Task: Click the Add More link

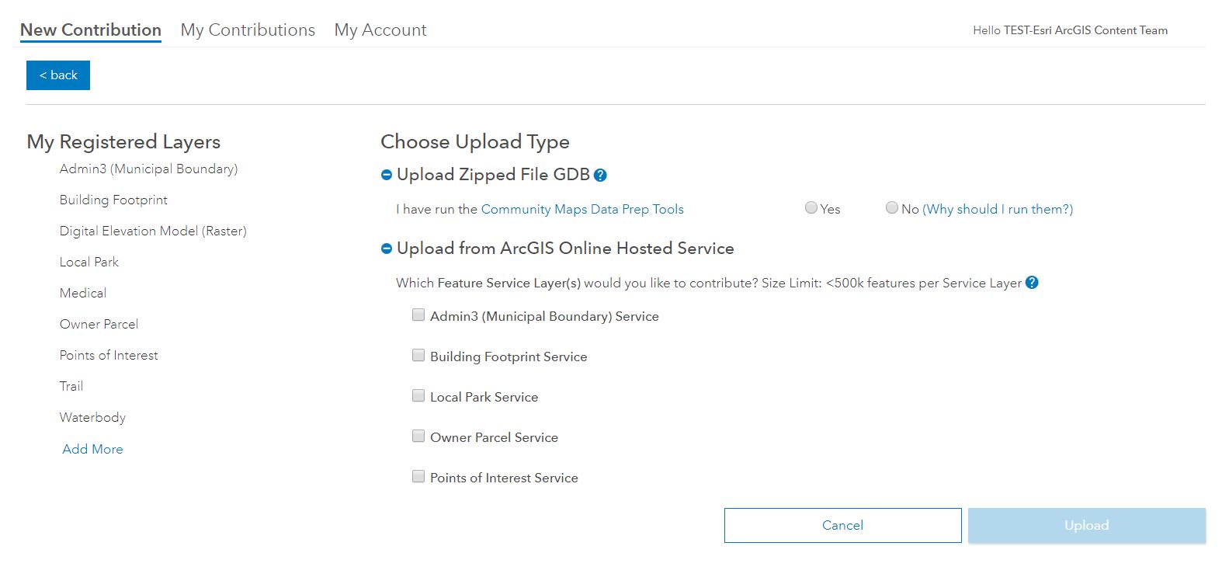Action: tap(92, 449)
